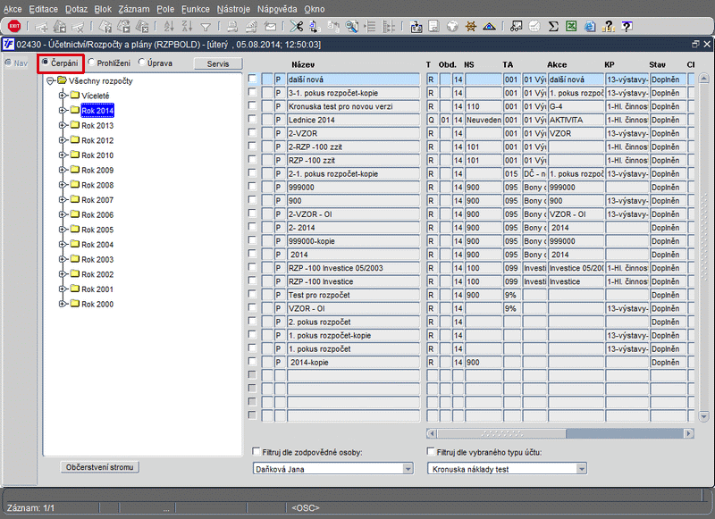Image resolution: width=715 pixels, height=519 pixels.
Task: Click the question mark with people icon
Action: 609,27
